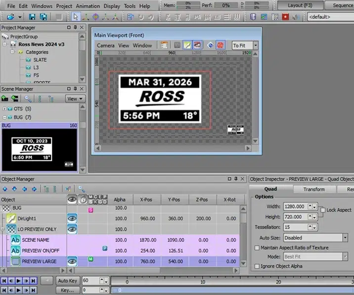
Task: Pin the Project Manager panel
Action: [76, 27]
